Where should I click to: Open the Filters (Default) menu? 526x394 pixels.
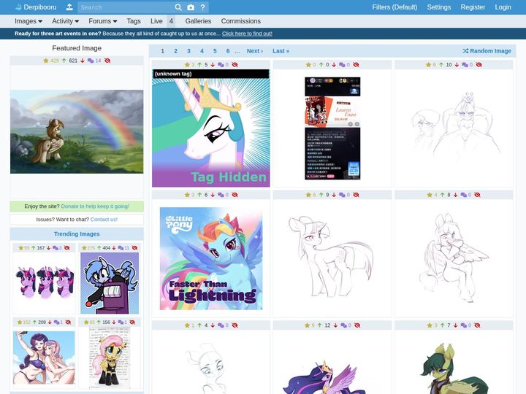[x=394, y=7]
